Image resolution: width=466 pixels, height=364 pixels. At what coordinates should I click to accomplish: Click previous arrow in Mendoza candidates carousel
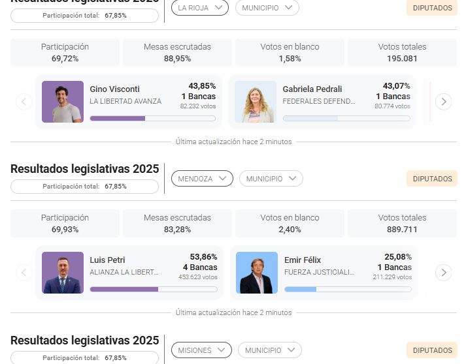24,273
